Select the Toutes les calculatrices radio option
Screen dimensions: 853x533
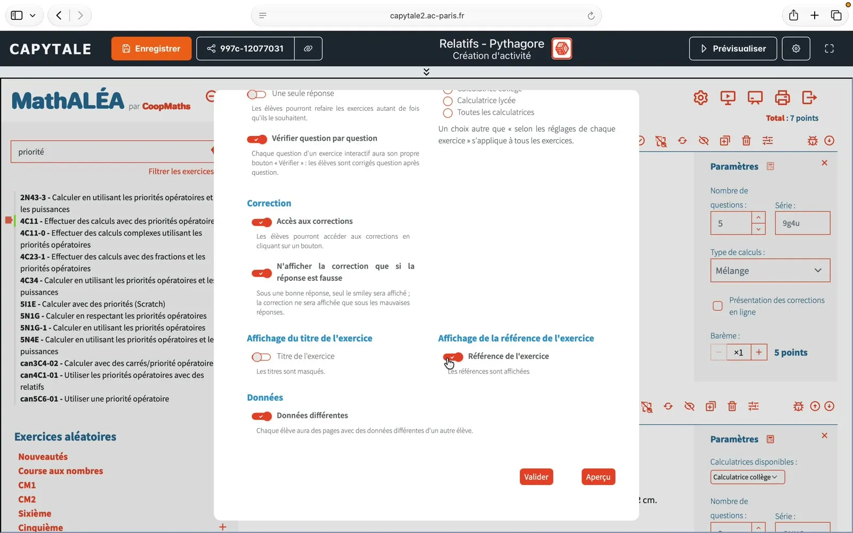click(x=448, y=113)
